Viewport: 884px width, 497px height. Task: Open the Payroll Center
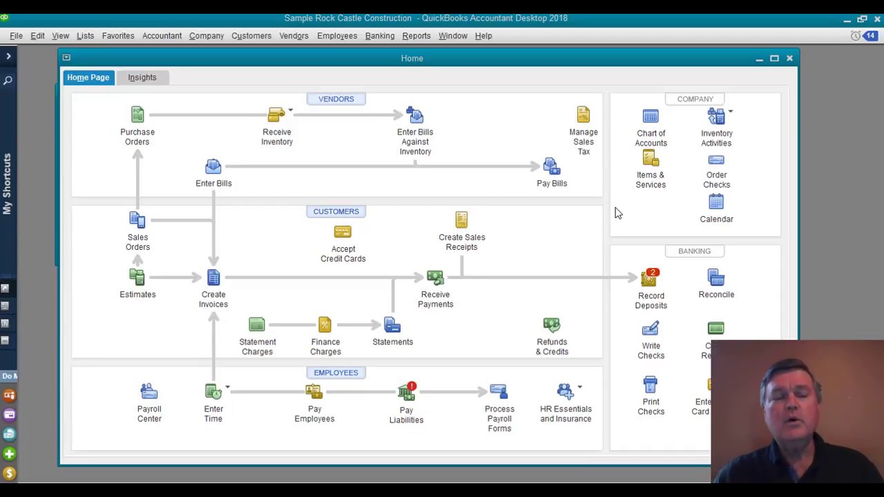[x=148, y=391]
